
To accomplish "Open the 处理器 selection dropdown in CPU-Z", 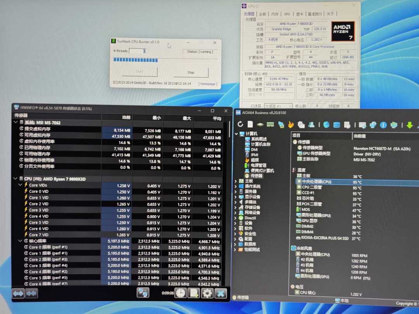I will 278,106.
